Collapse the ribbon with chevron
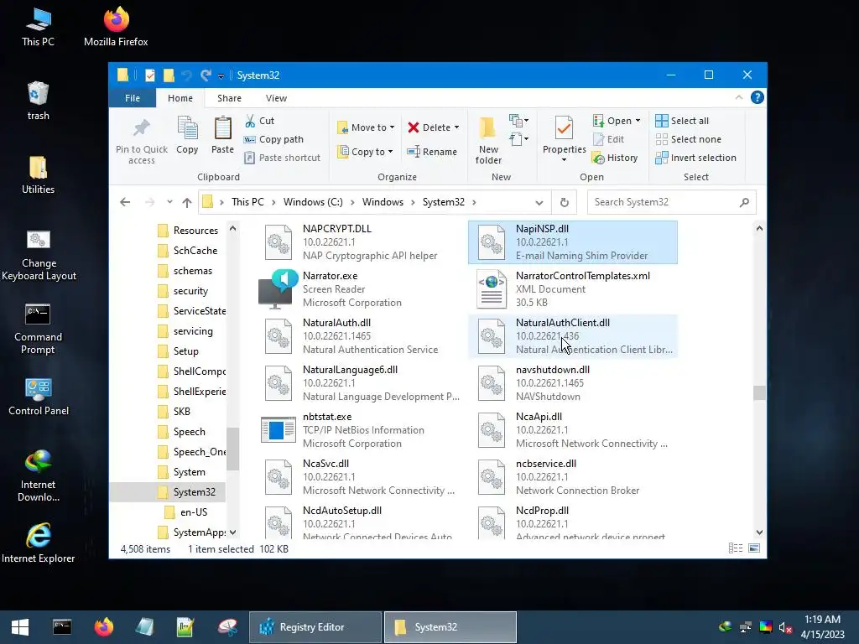The image size is (859, 644). (x=738, y=97)
